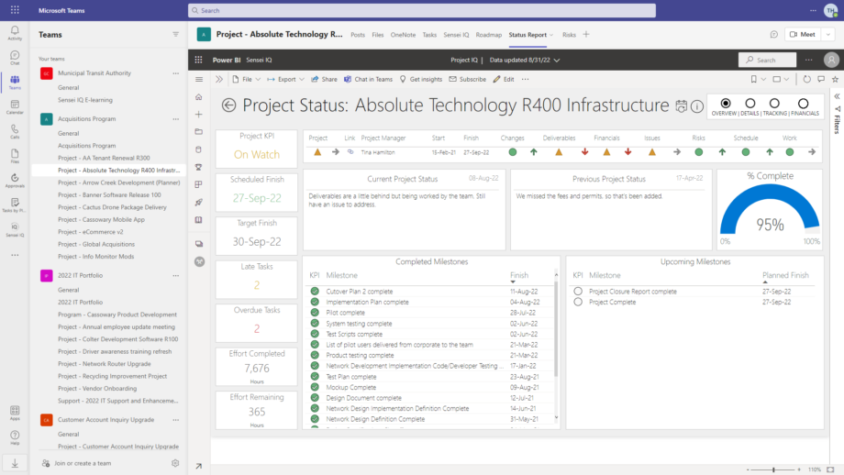Select the FINANCIALS radio button
Viewport: 844px width, 475px height.
(803, 104)
